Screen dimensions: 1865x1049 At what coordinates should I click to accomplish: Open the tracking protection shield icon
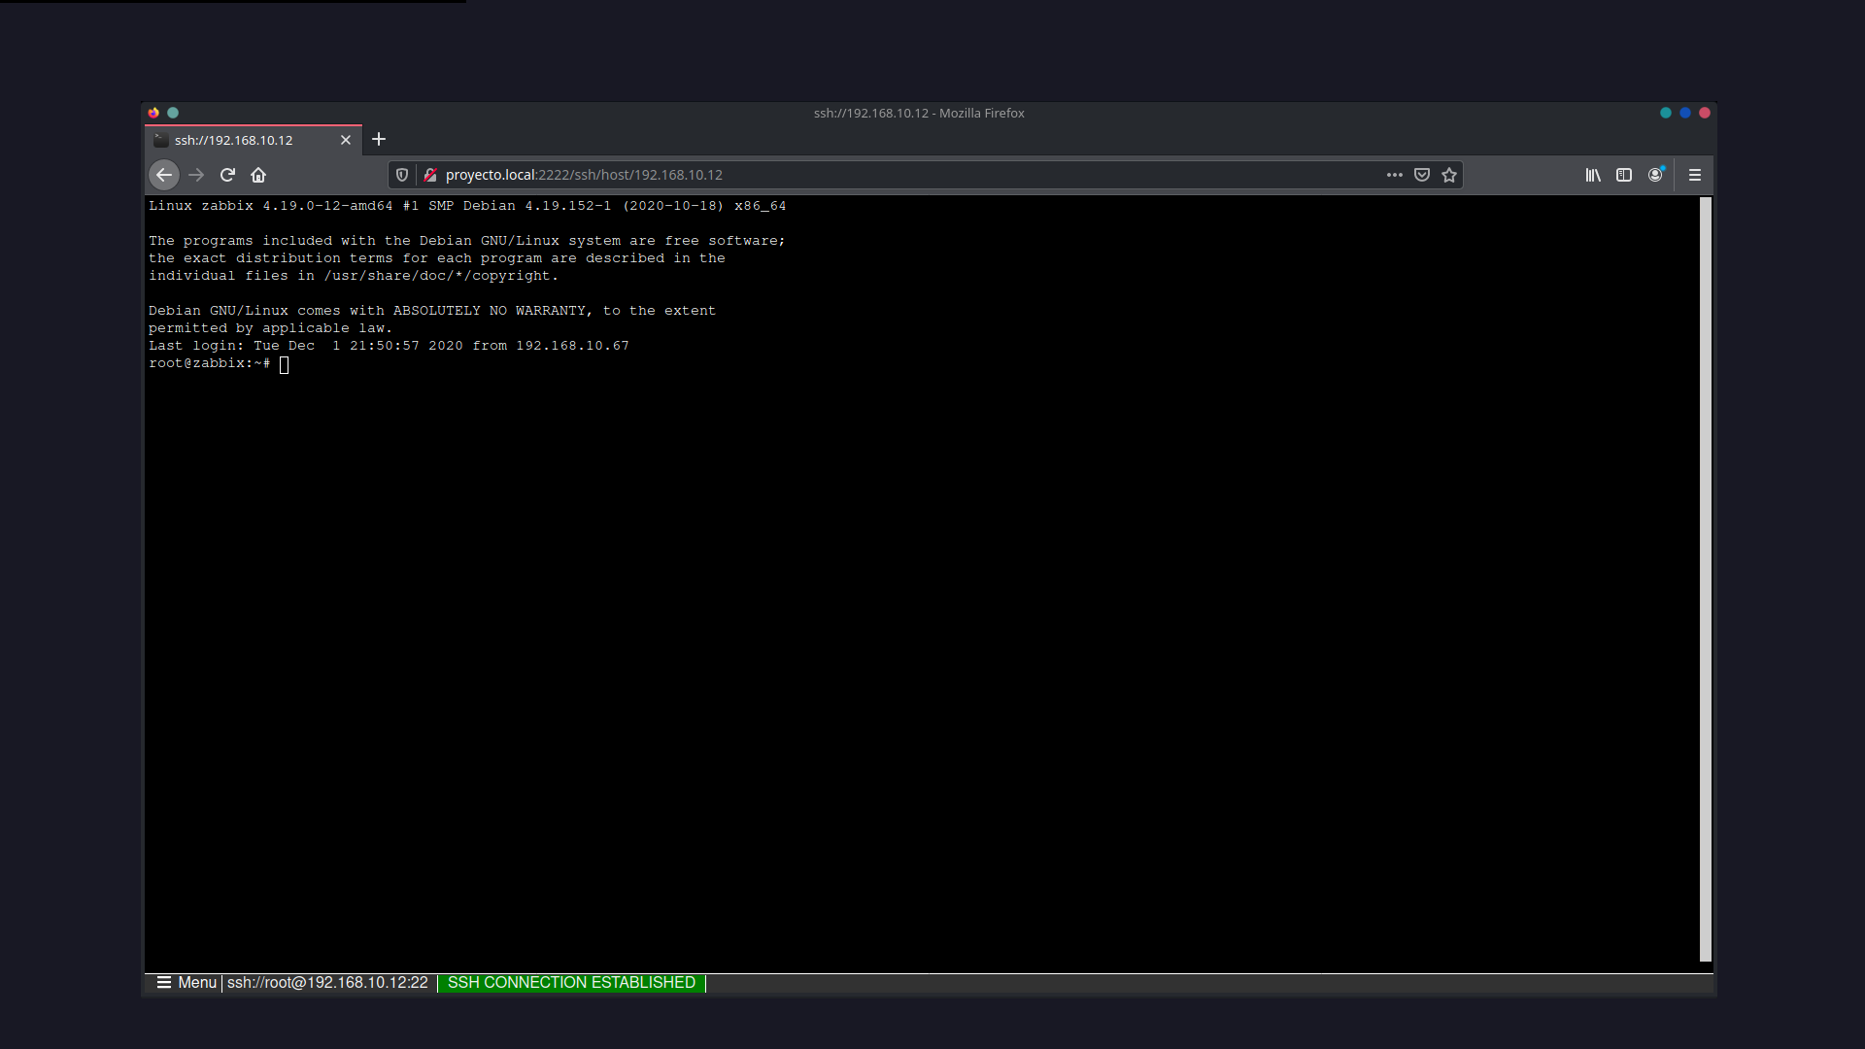point(401,175)
